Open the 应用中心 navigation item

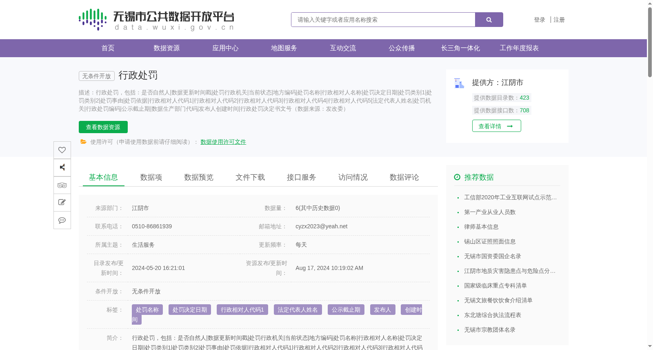point(225,48)
